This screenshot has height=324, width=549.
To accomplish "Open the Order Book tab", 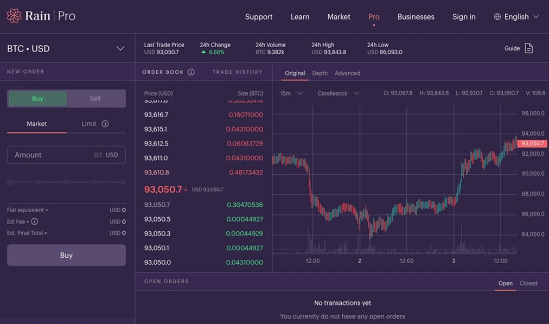I will tap(163, 72).
